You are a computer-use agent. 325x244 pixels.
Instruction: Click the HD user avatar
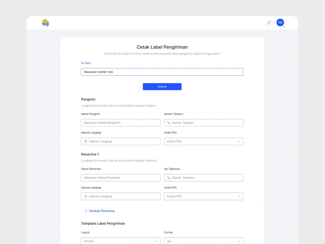coord(280,23)
